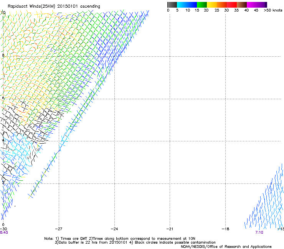The width and height of the screenshot is (284, 249).
Task: Click the yellow 20-25 knots color band
Action: coord(212,5)
